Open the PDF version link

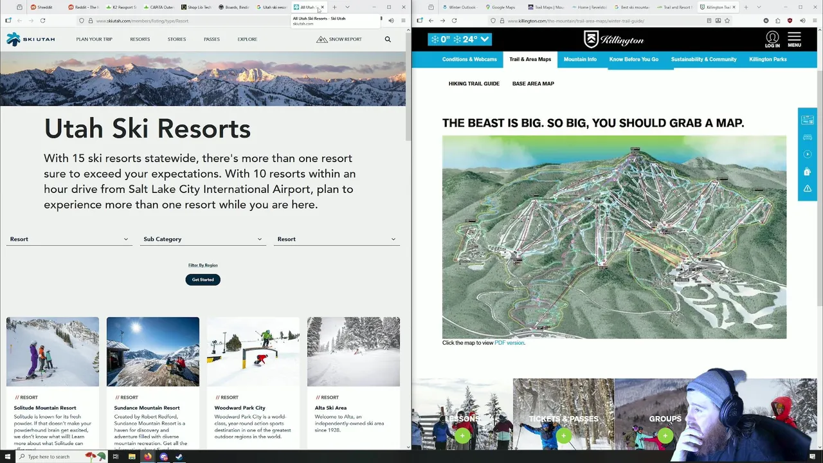click(509, 343)
